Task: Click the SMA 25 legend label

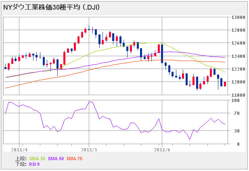Action: click(x=37, y=159)
